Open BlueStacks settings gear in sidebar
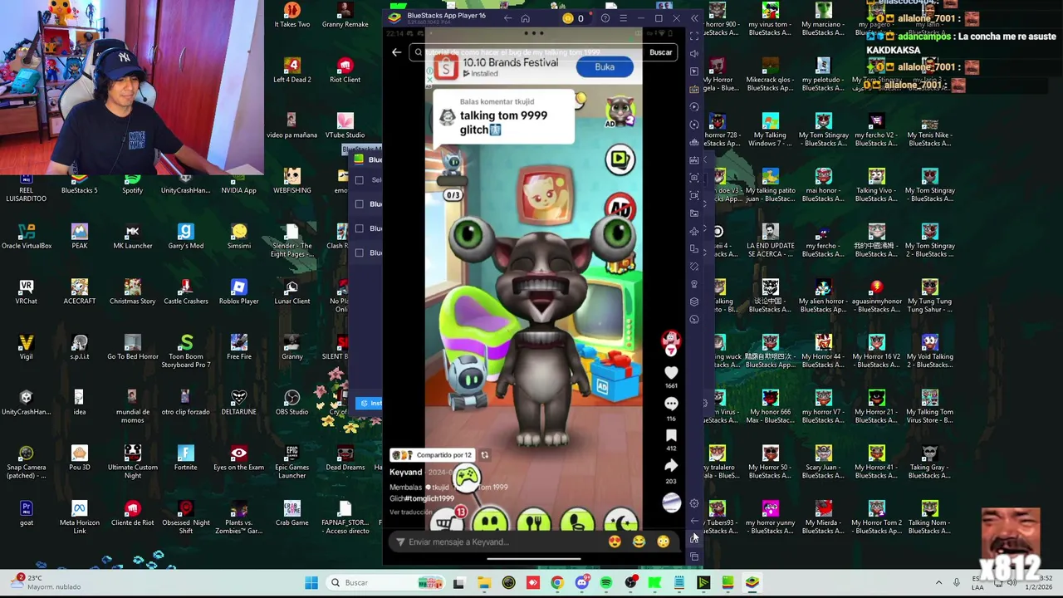 694,503
